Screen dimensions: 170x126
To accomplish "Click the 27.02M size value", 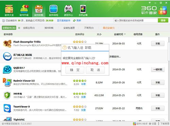I will [x=99, y=108].
